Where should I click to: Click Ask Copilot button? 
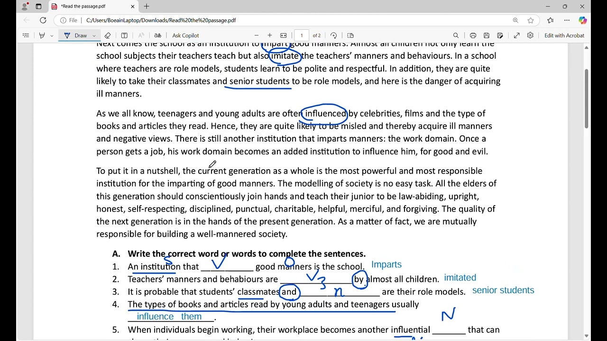tap(185, 36)
